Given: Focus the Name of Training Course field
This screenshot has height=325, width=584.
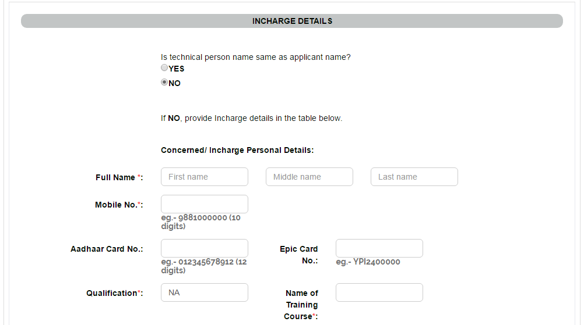Looking at the screenshot, I should (x=379, y=292).
